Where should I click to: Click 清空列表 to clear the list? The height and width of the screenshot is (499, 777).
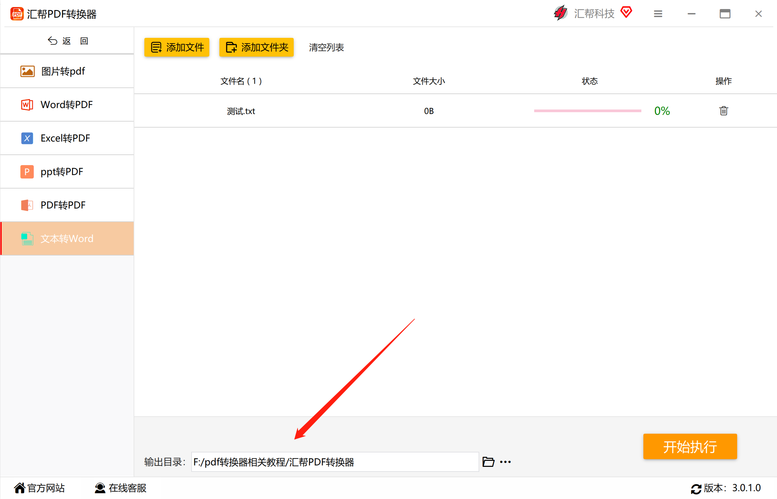pyautogui.click(x=327, y=48)
